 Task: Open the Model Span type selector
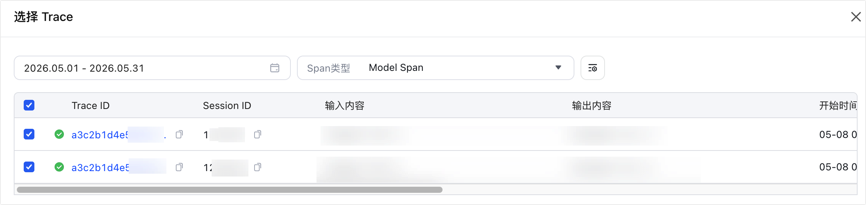436,68
